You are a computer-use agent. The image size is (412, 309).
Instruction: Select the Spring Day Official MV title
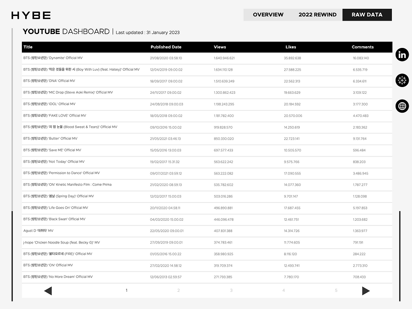pos(58,196)
